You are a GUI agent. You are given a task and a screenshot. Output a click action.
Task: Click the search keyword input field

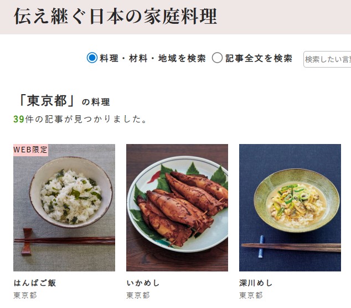click(327, 59)
